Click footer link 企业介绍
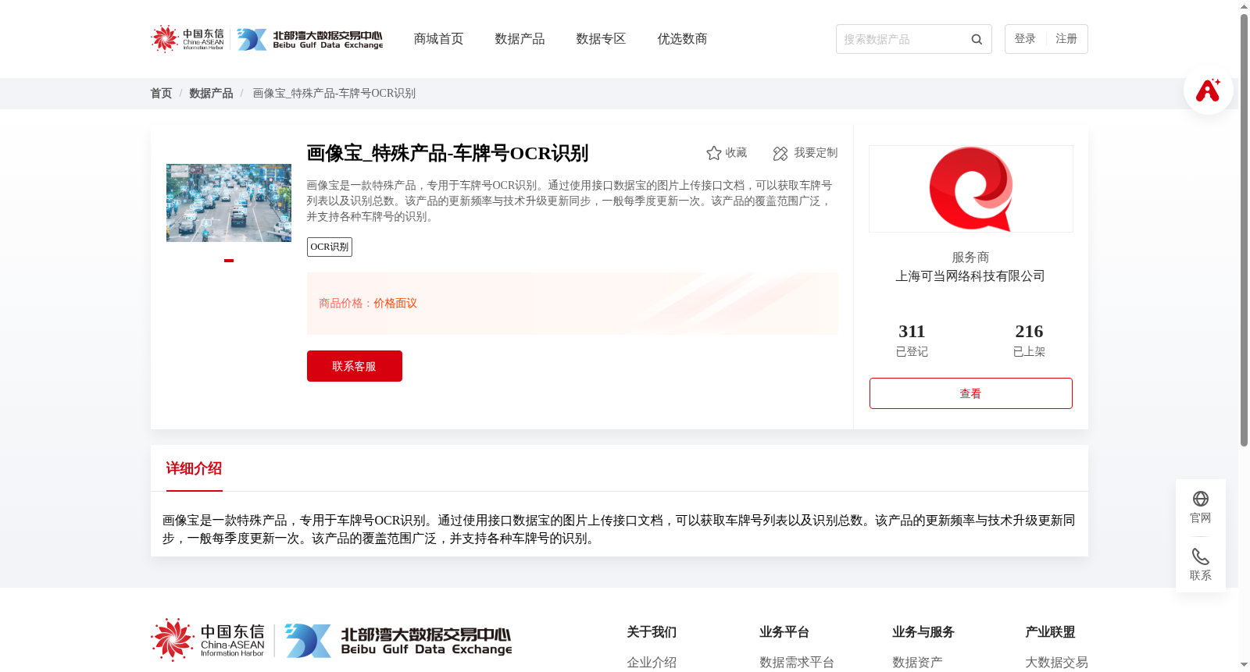The height and width of the screenshot is (672, 1250). click(652, 663)
